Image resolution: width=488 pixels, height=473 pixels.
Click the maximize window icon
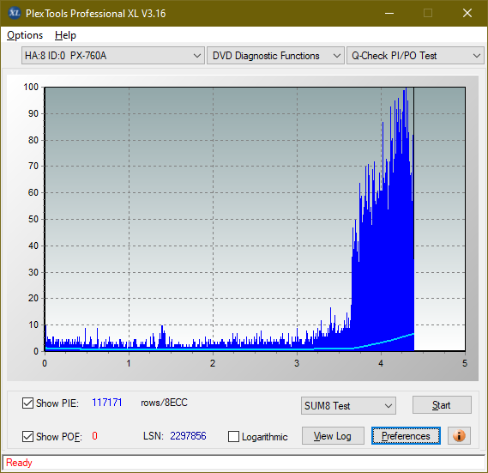tap(428, 13)
